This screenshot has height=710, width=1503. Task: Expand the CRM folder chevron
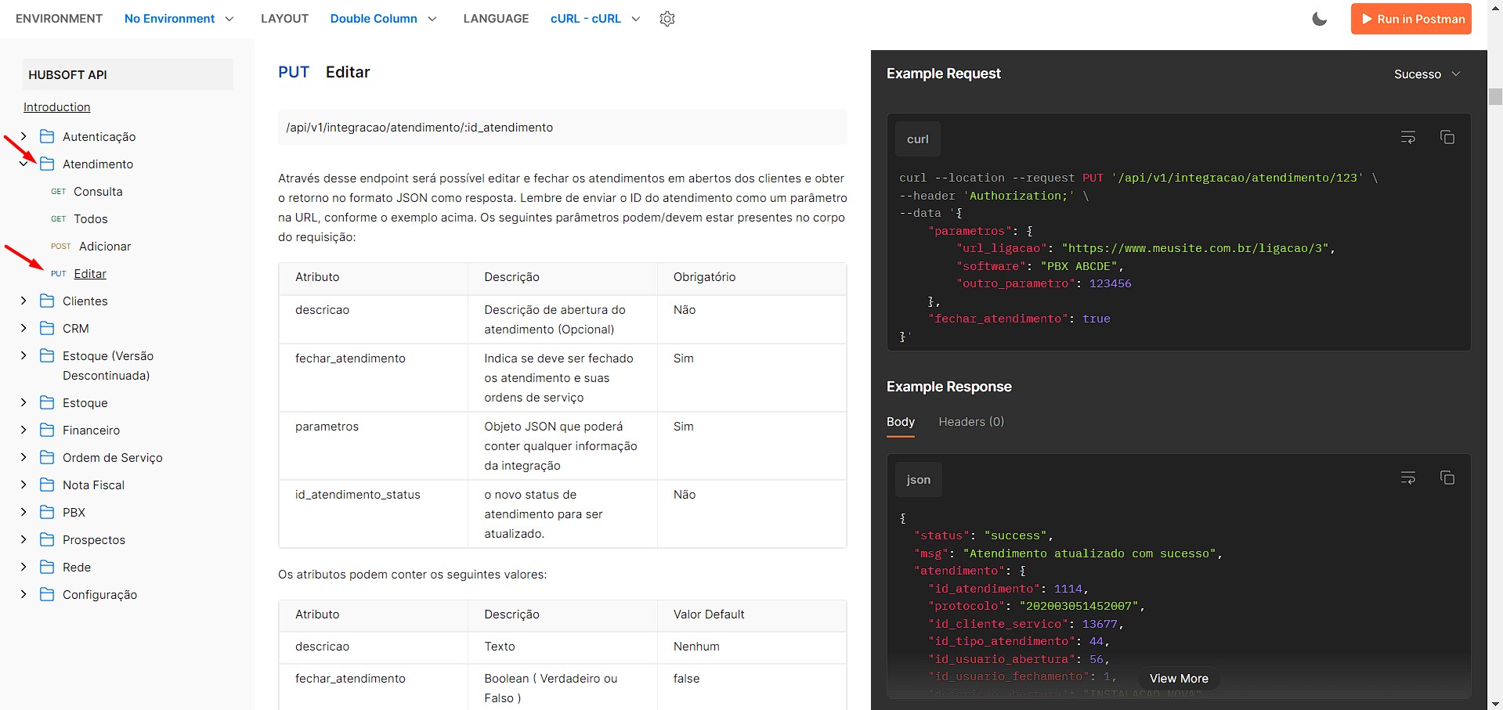(23, 328)
